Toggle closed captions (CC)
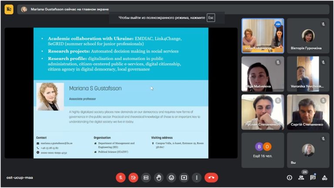Screen dimensions: 334x188 (146, 178)
